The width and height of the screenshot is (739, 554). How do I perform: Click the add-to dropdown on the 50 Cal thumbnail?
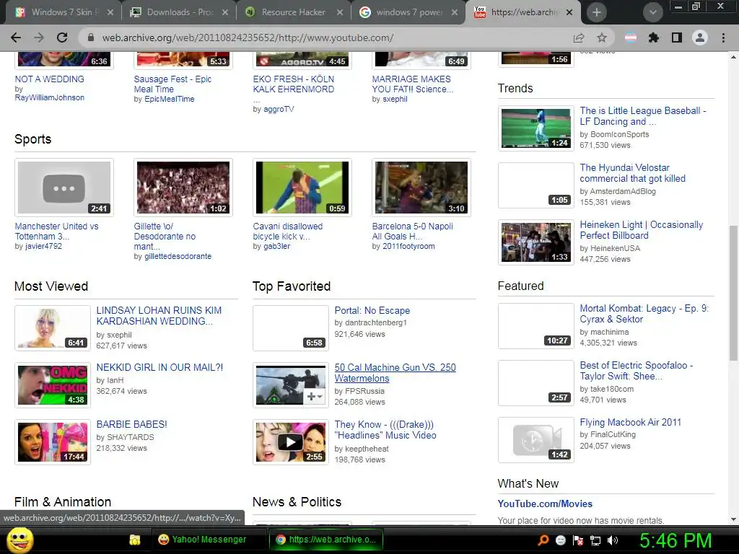point(315,397)
